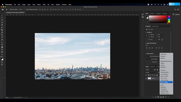Toggle Lock Image Pixels brush icon

151,75
